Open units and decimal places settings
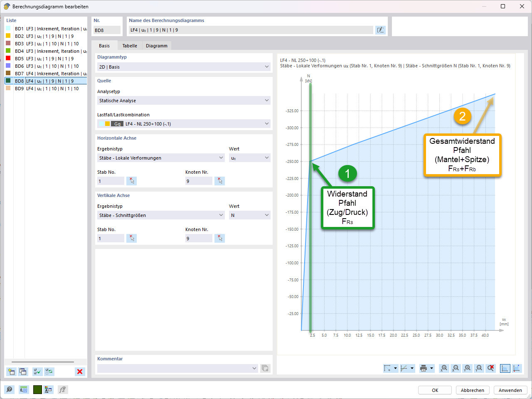 click(24, 389)
